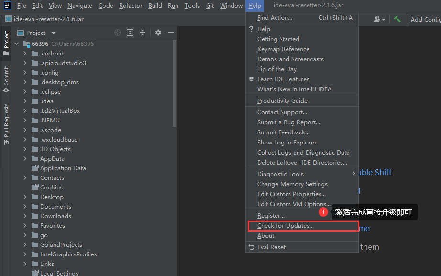The height and width of the screenshot is (276, 441).
Task: Select What's New in IntelliJ IDEA
Action: [x=302, y=89]
